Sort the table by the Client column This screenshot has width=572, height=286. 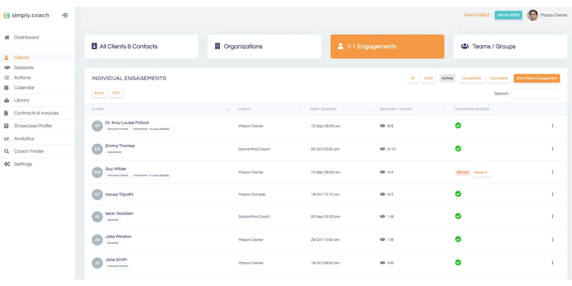pos(98,109)
